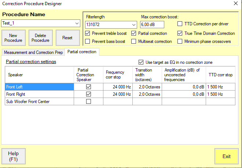Open the Procedure Name dropdown
This screenshot has width=242, height=168.
[77, 23]
